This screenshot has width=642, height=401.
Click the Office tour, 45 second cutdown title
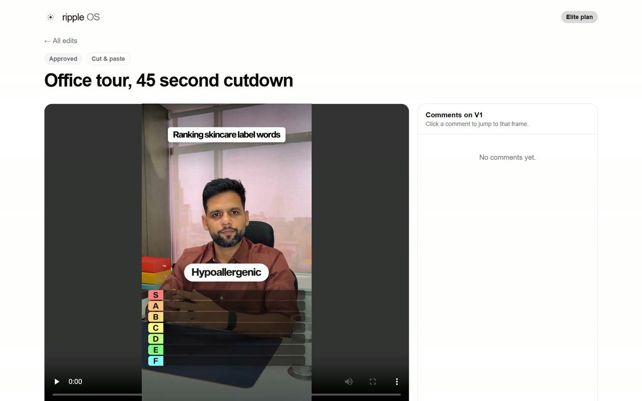point(169,81)
